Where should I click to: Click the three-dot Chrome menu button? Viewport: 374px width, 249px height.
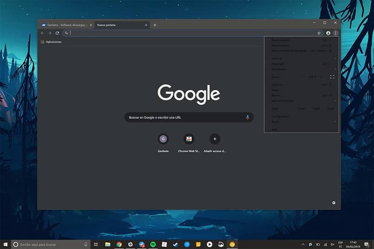point(335,33)
